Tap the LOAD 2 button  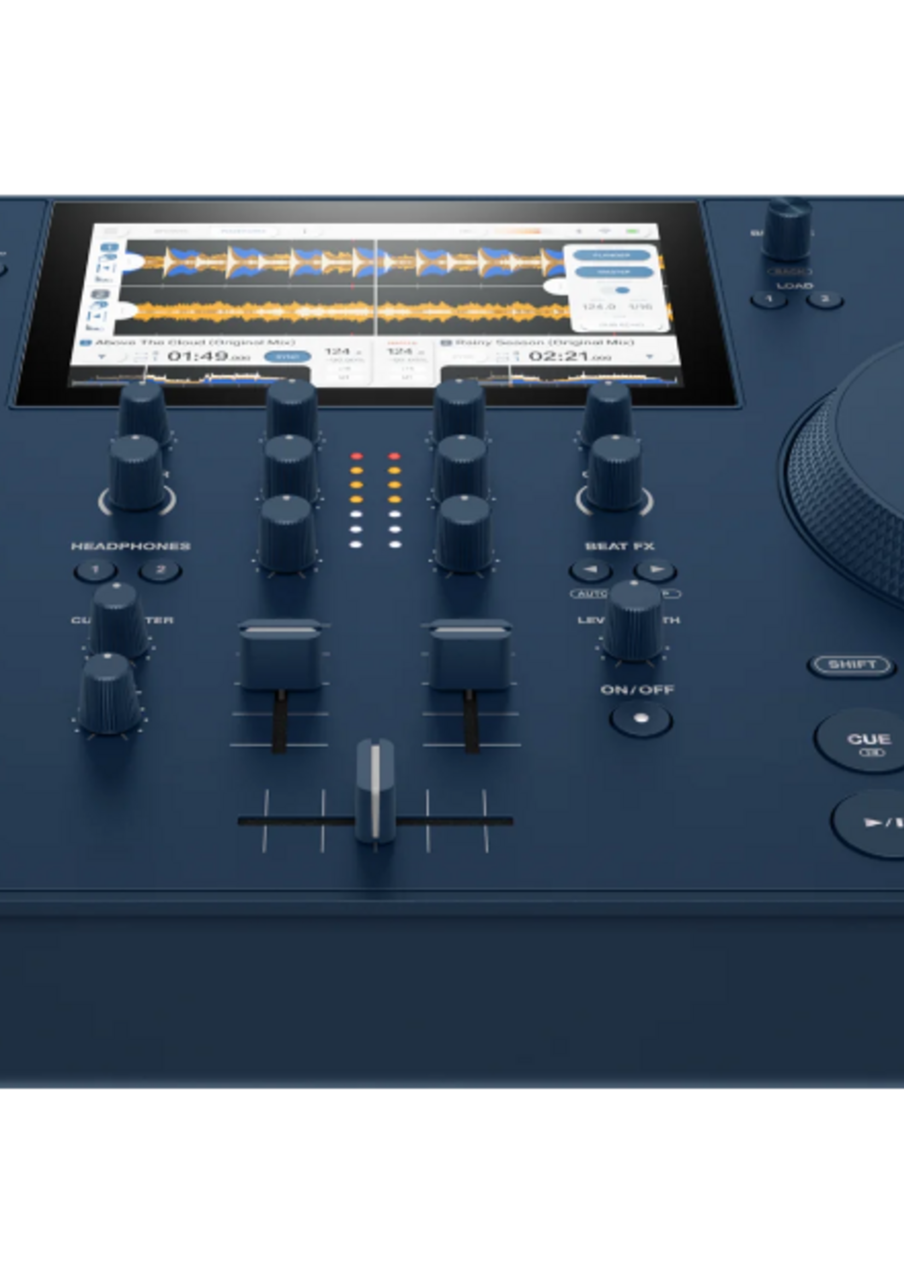(825, 300)
